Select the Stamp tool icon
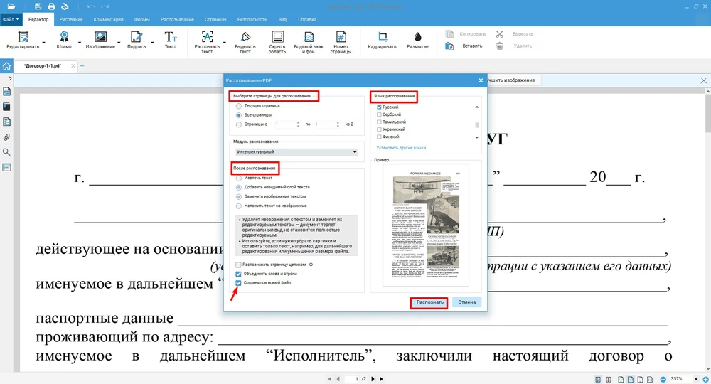 64,37
